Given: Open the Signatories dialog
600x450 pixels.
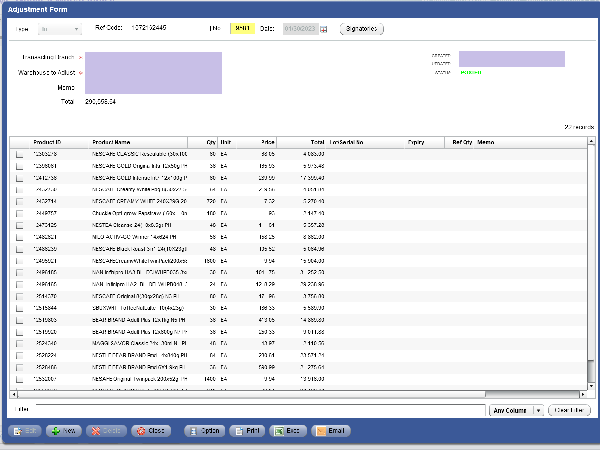Looking at the screenshot, I should [362, 29].
